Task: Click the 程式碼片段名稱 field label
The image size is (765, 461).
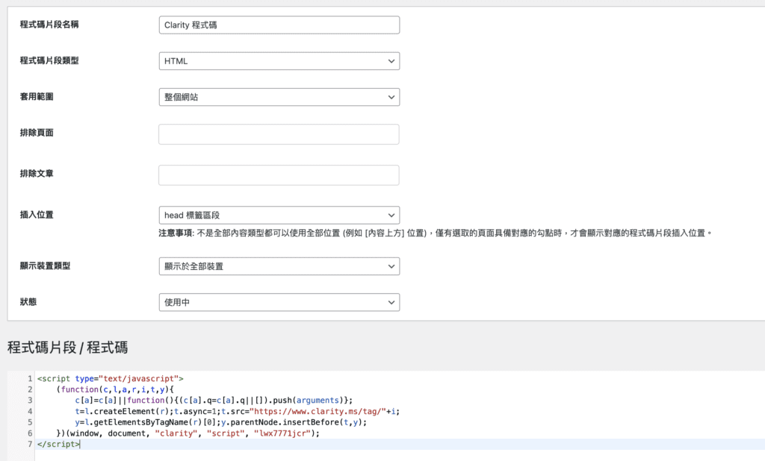Action: (49, 25)
